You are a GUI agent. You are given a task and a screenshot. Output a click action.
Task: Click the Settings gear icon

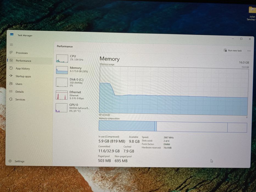pos(10,161)
